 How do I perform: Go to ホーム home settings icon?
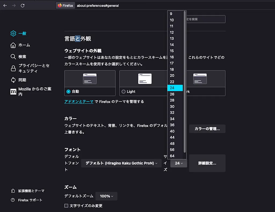click(13, 45)
